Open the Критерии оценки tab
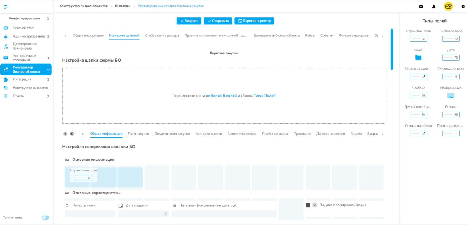 pyautogui.click(x=209, y=134)
